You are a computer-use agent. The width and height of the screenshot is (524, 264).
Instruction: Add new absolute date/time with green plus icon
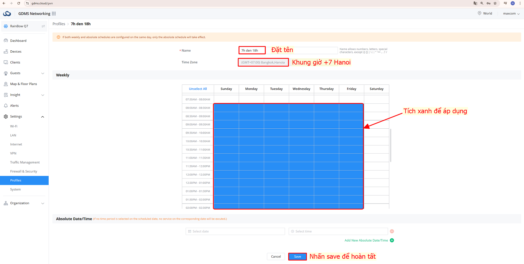tap(392, 240)
